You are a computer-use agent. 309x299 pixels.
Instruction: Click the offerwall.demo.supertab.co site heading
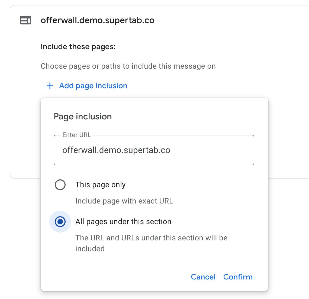click(98, 20)
